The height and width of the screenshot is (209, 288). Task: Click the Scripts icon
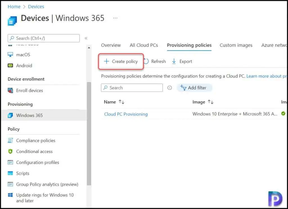tap(10, 173)
